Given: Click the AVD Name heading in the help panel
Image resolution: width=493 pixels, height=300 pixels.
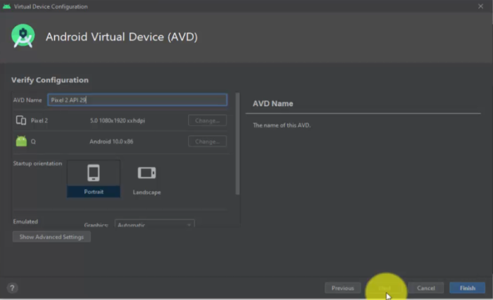Looking at the screenshot, I should [x=273, y=103].
